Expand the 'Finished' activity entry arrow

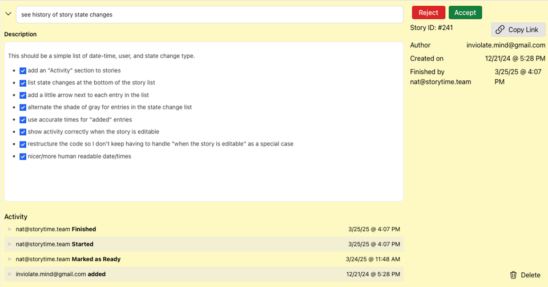click(x=10, y=229)
